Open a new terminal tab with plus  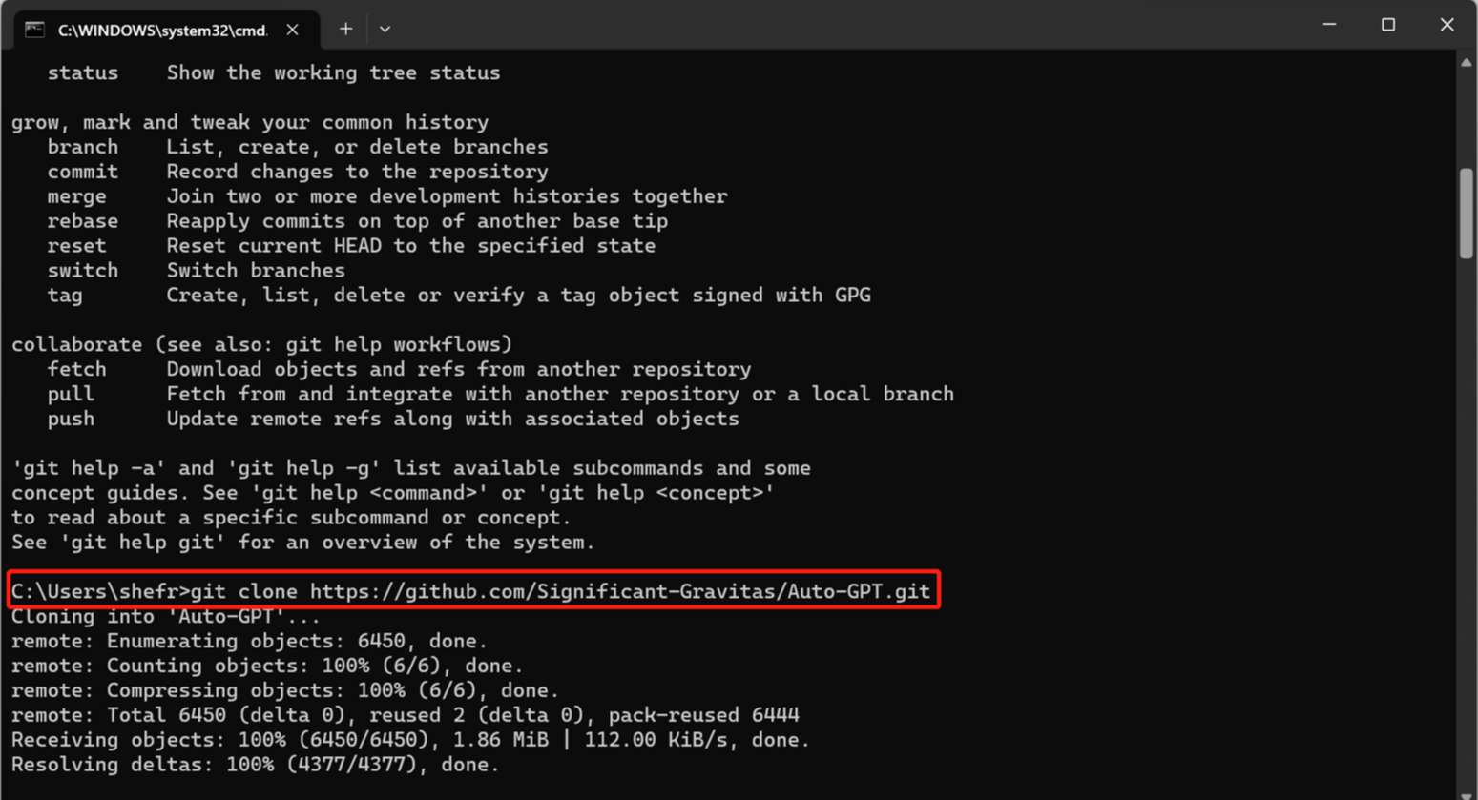click(346, 30)
